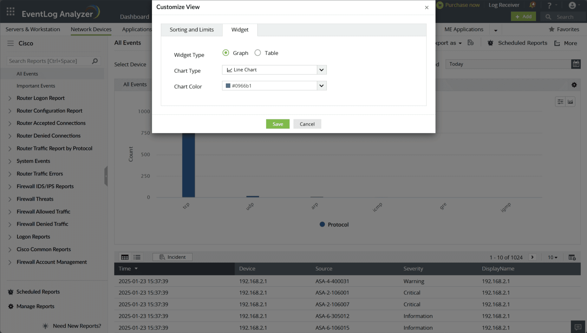The width and height of the screenshot is (587, 333).
Task: Click the calendar date picker icon
Action: tap(576, 64)
